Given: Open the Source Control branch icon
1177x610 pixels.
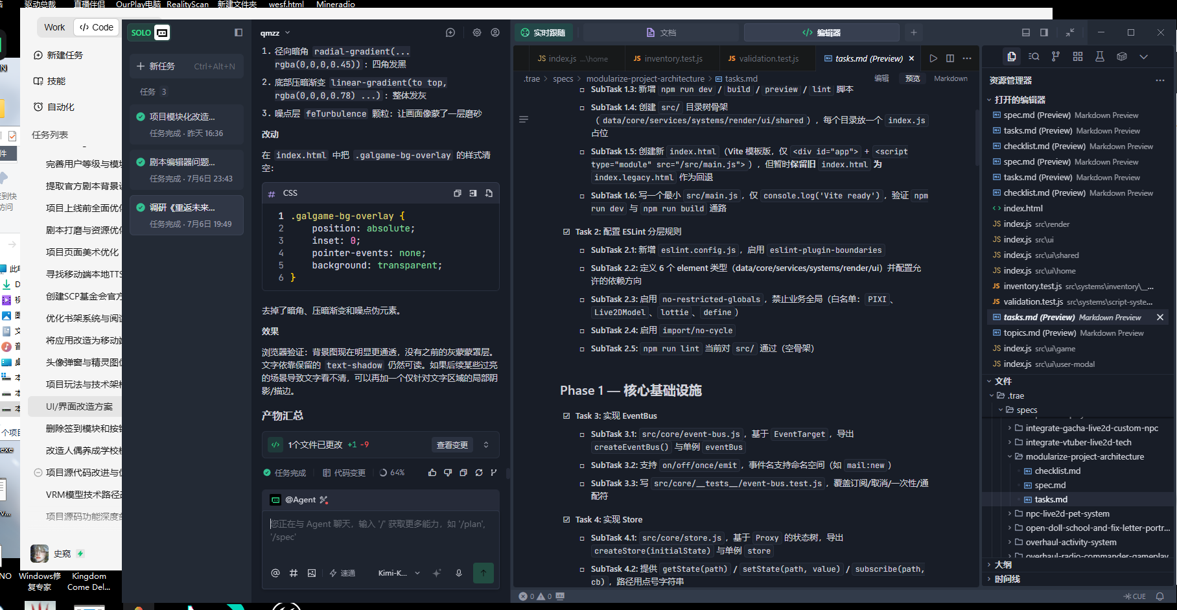Looking at the screenshot, I should point(1056,57).
